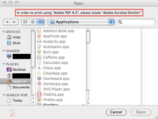The width and height of the screenshot is (158, 119).
Task: Click the 'Today' search label
Action: pos(17,100)
